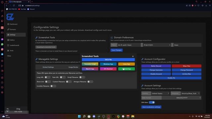The image size is (212, 119).
Task: Select the Settings sidebar item
Action: coord(16,35)
